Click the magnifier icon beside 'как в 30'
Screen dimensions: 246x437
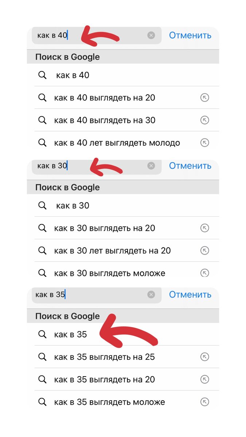click(42, 205)
